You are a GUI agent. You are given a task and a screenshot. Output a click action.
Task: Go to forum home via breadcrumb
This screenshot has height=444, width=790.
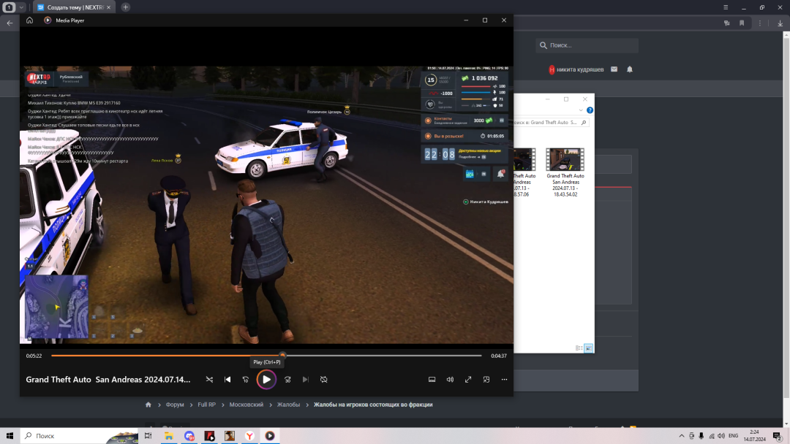(x=148, y=405)
